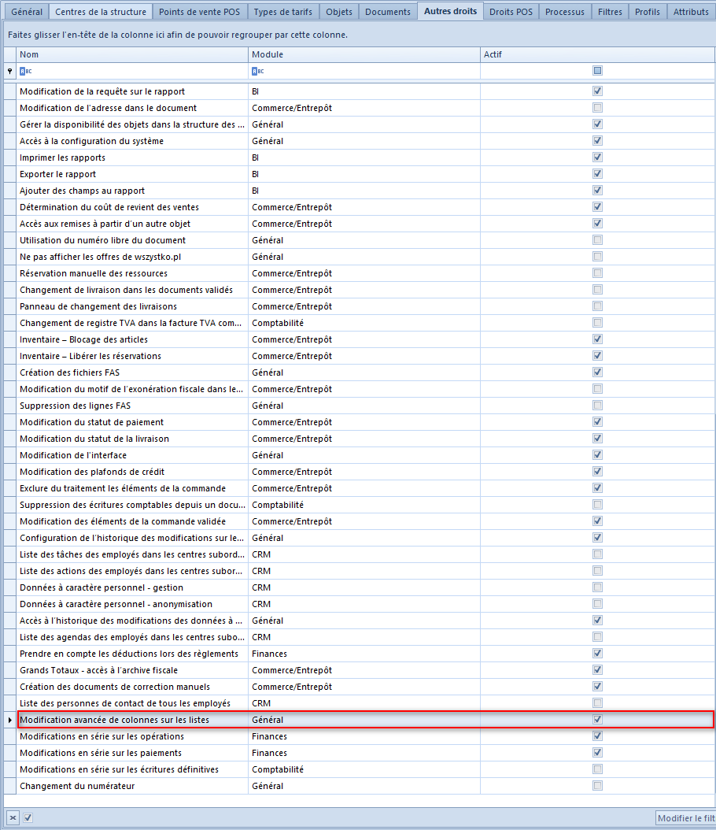This screenshot has height=830, width=716.
Task: Uncheck Actif for Modification de la requête sur le rapport
Action: (x=597, y=91)
